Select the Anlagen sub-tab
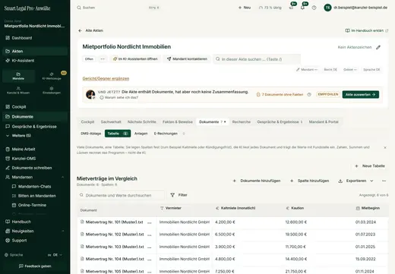This screenshot has height=274, width=395. (141, 134)
